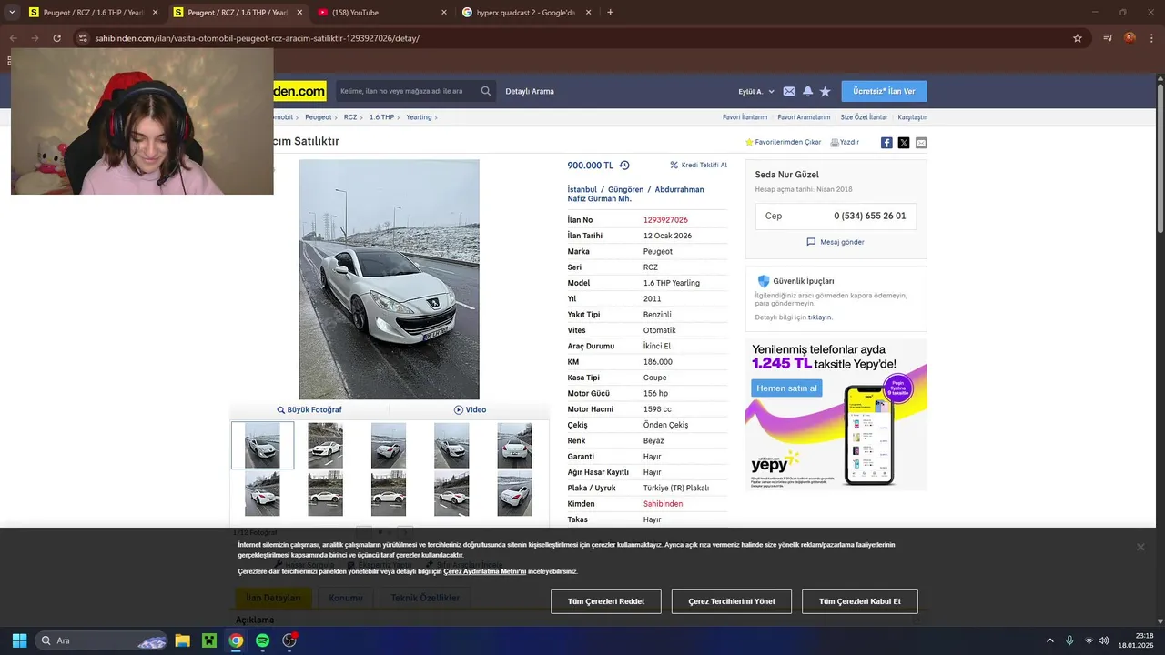Open Teknik Özellikler tab
Image resolution: width=1165 pixels, height=655 pixels.
pyautogui.click(x=425, y=598)
